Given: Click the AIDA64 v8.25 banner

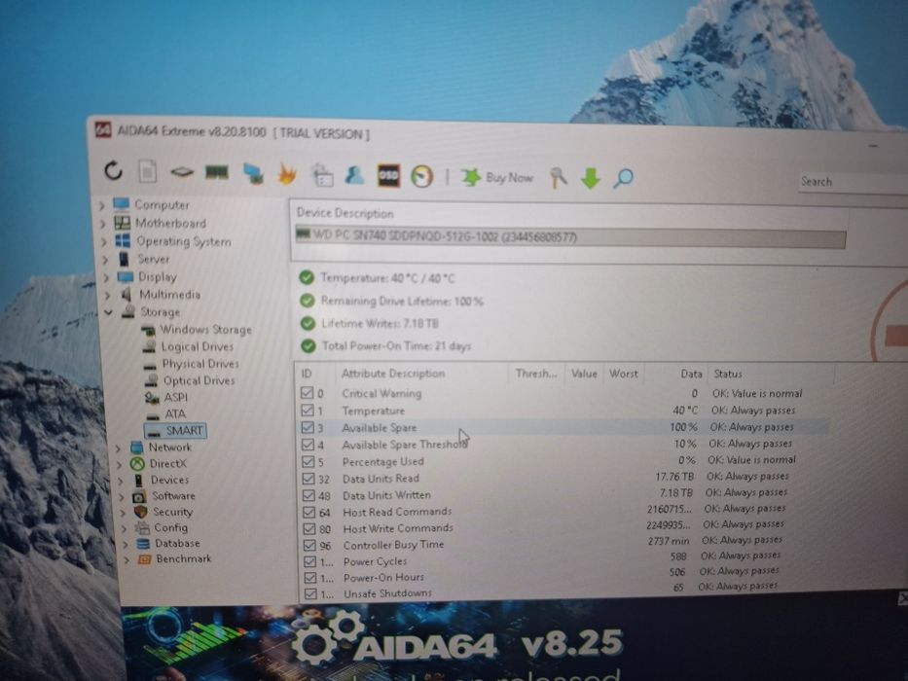Looking at the screenshot, I should [x=514, y=643].
